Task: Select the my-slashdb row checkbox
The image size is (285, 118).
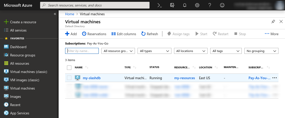Action: click(69, 78)
